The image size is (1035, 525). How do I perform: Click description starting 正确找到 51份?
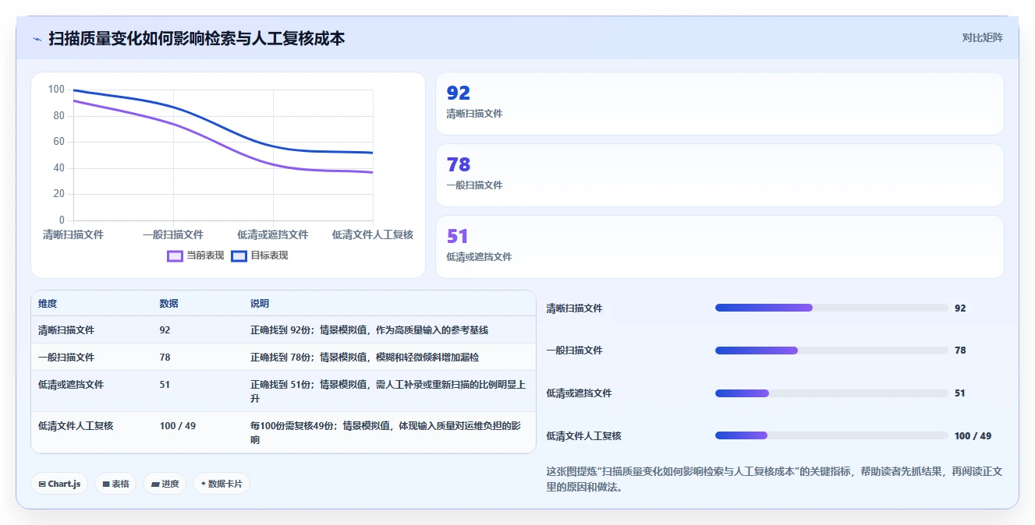click(x=388, y=391)
